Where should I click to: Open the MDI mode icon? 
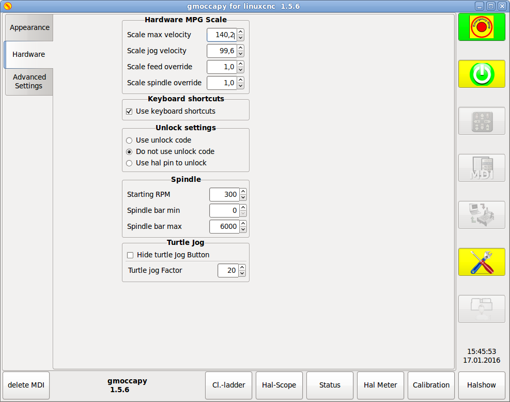tap(482, 168)
